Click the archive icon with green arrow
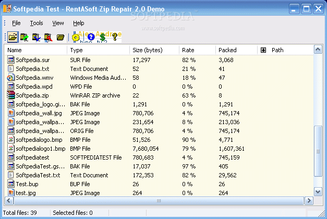Screen dimensions: 327x219 tap(25, 38)
